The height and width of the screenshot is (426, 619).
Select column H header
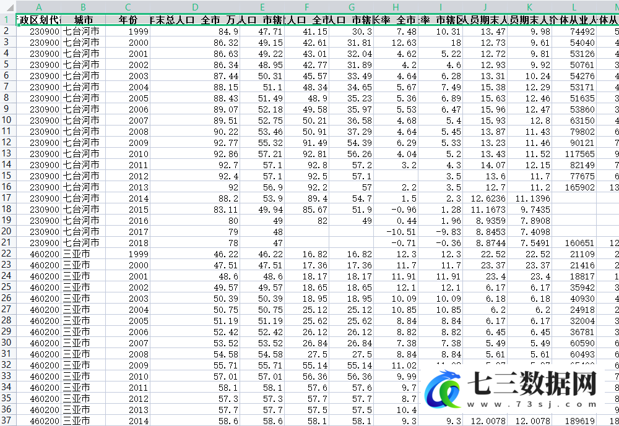coord(396,7)
